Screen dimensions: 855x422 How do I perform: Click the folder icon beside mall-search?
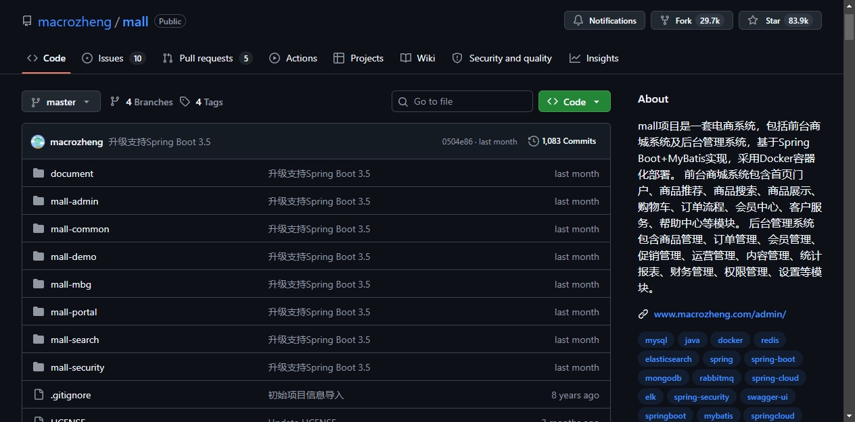point(39,340)
